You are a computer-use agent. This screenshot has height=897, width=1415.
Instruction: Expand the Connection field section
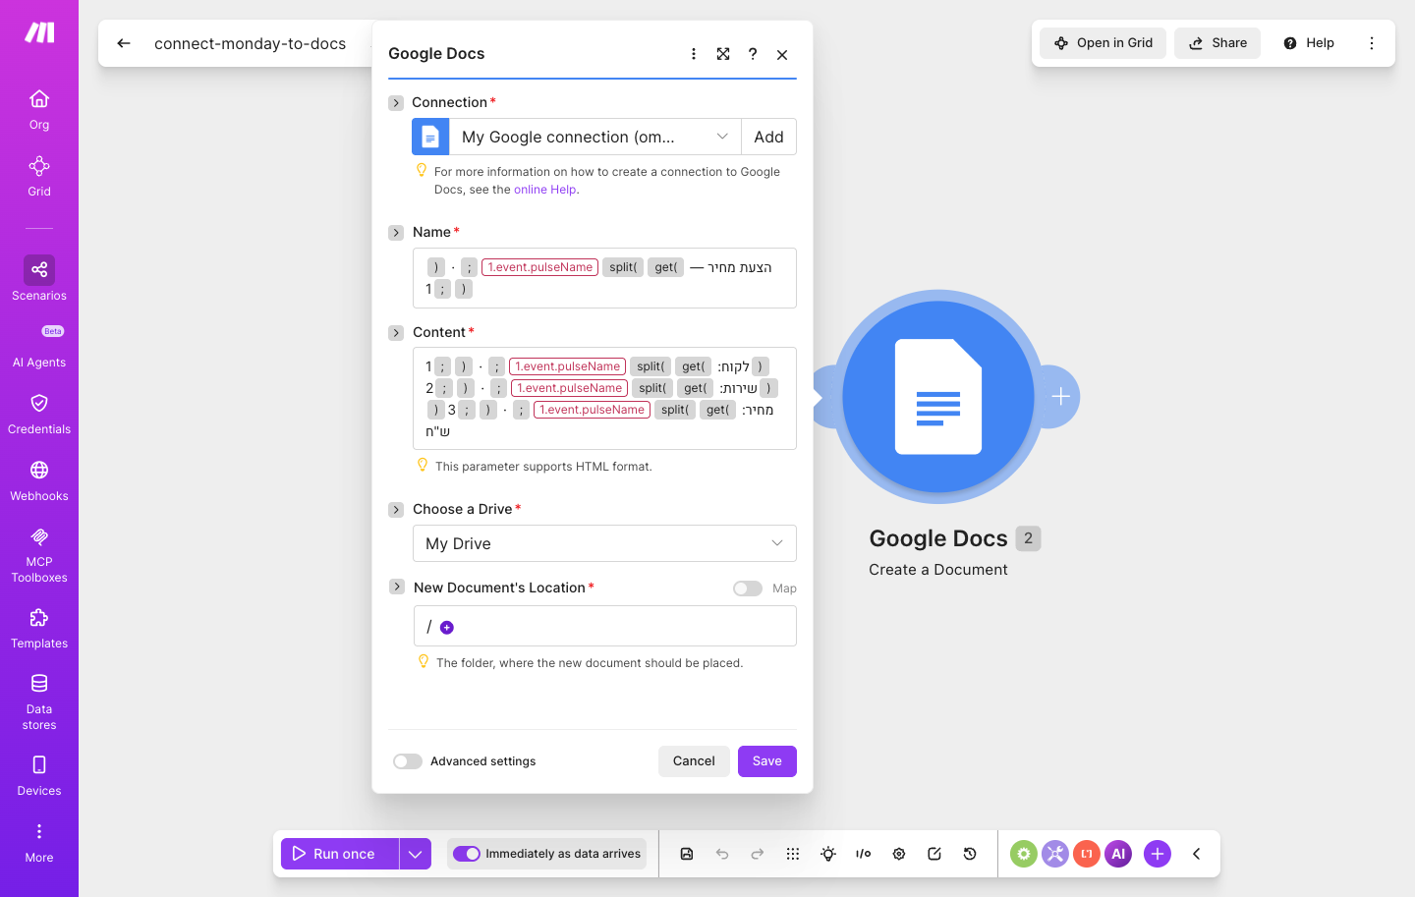click(x=396, y=103)
